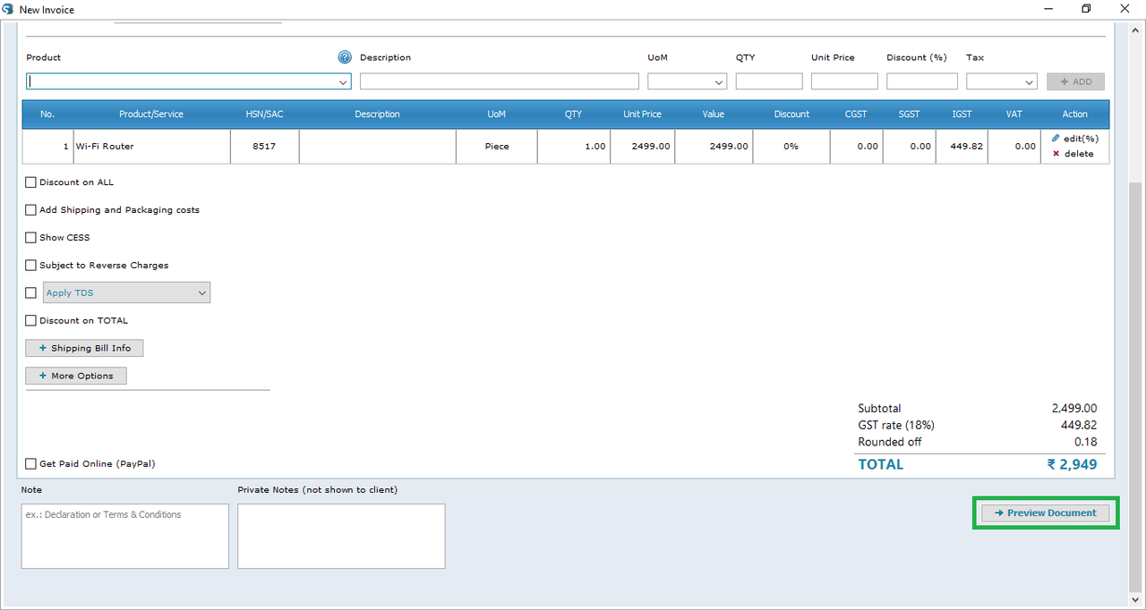The image size is (1146, 610).
Task: Click the QTY input field
Action: (x=769, y=81)
